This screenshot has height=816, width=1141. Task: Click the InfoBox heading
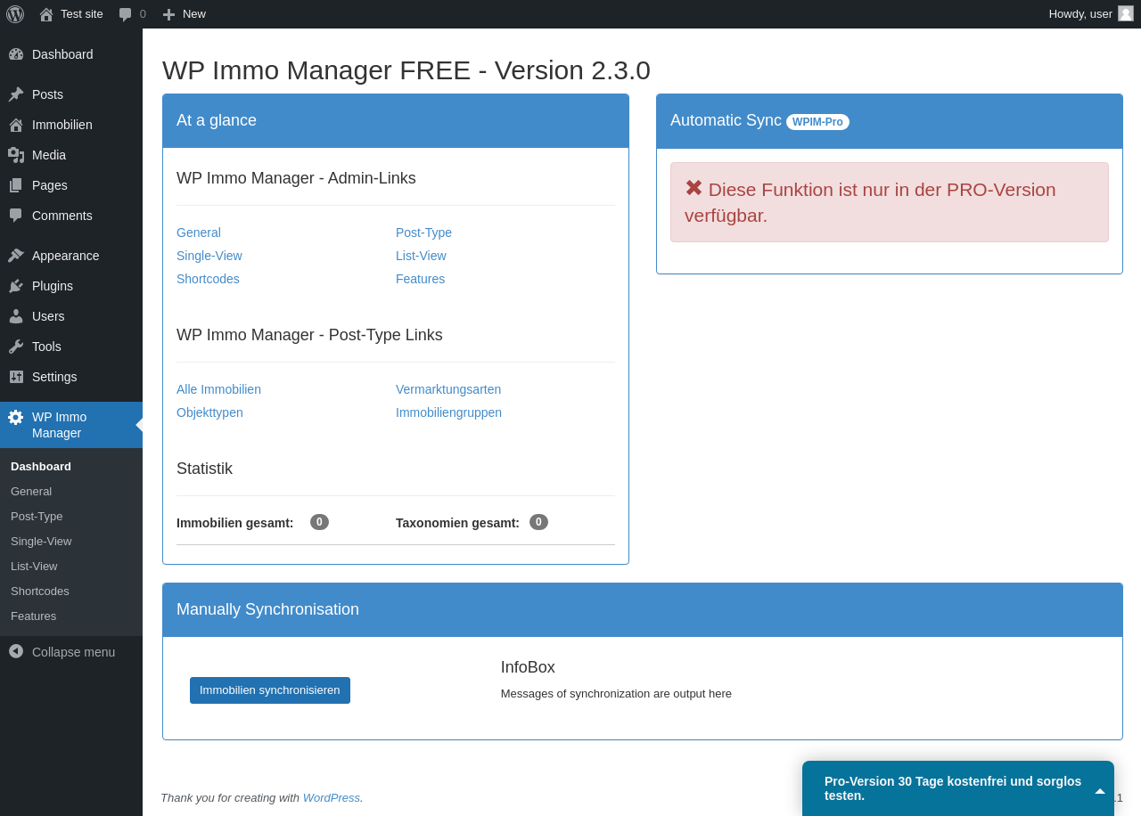point(528,667)
